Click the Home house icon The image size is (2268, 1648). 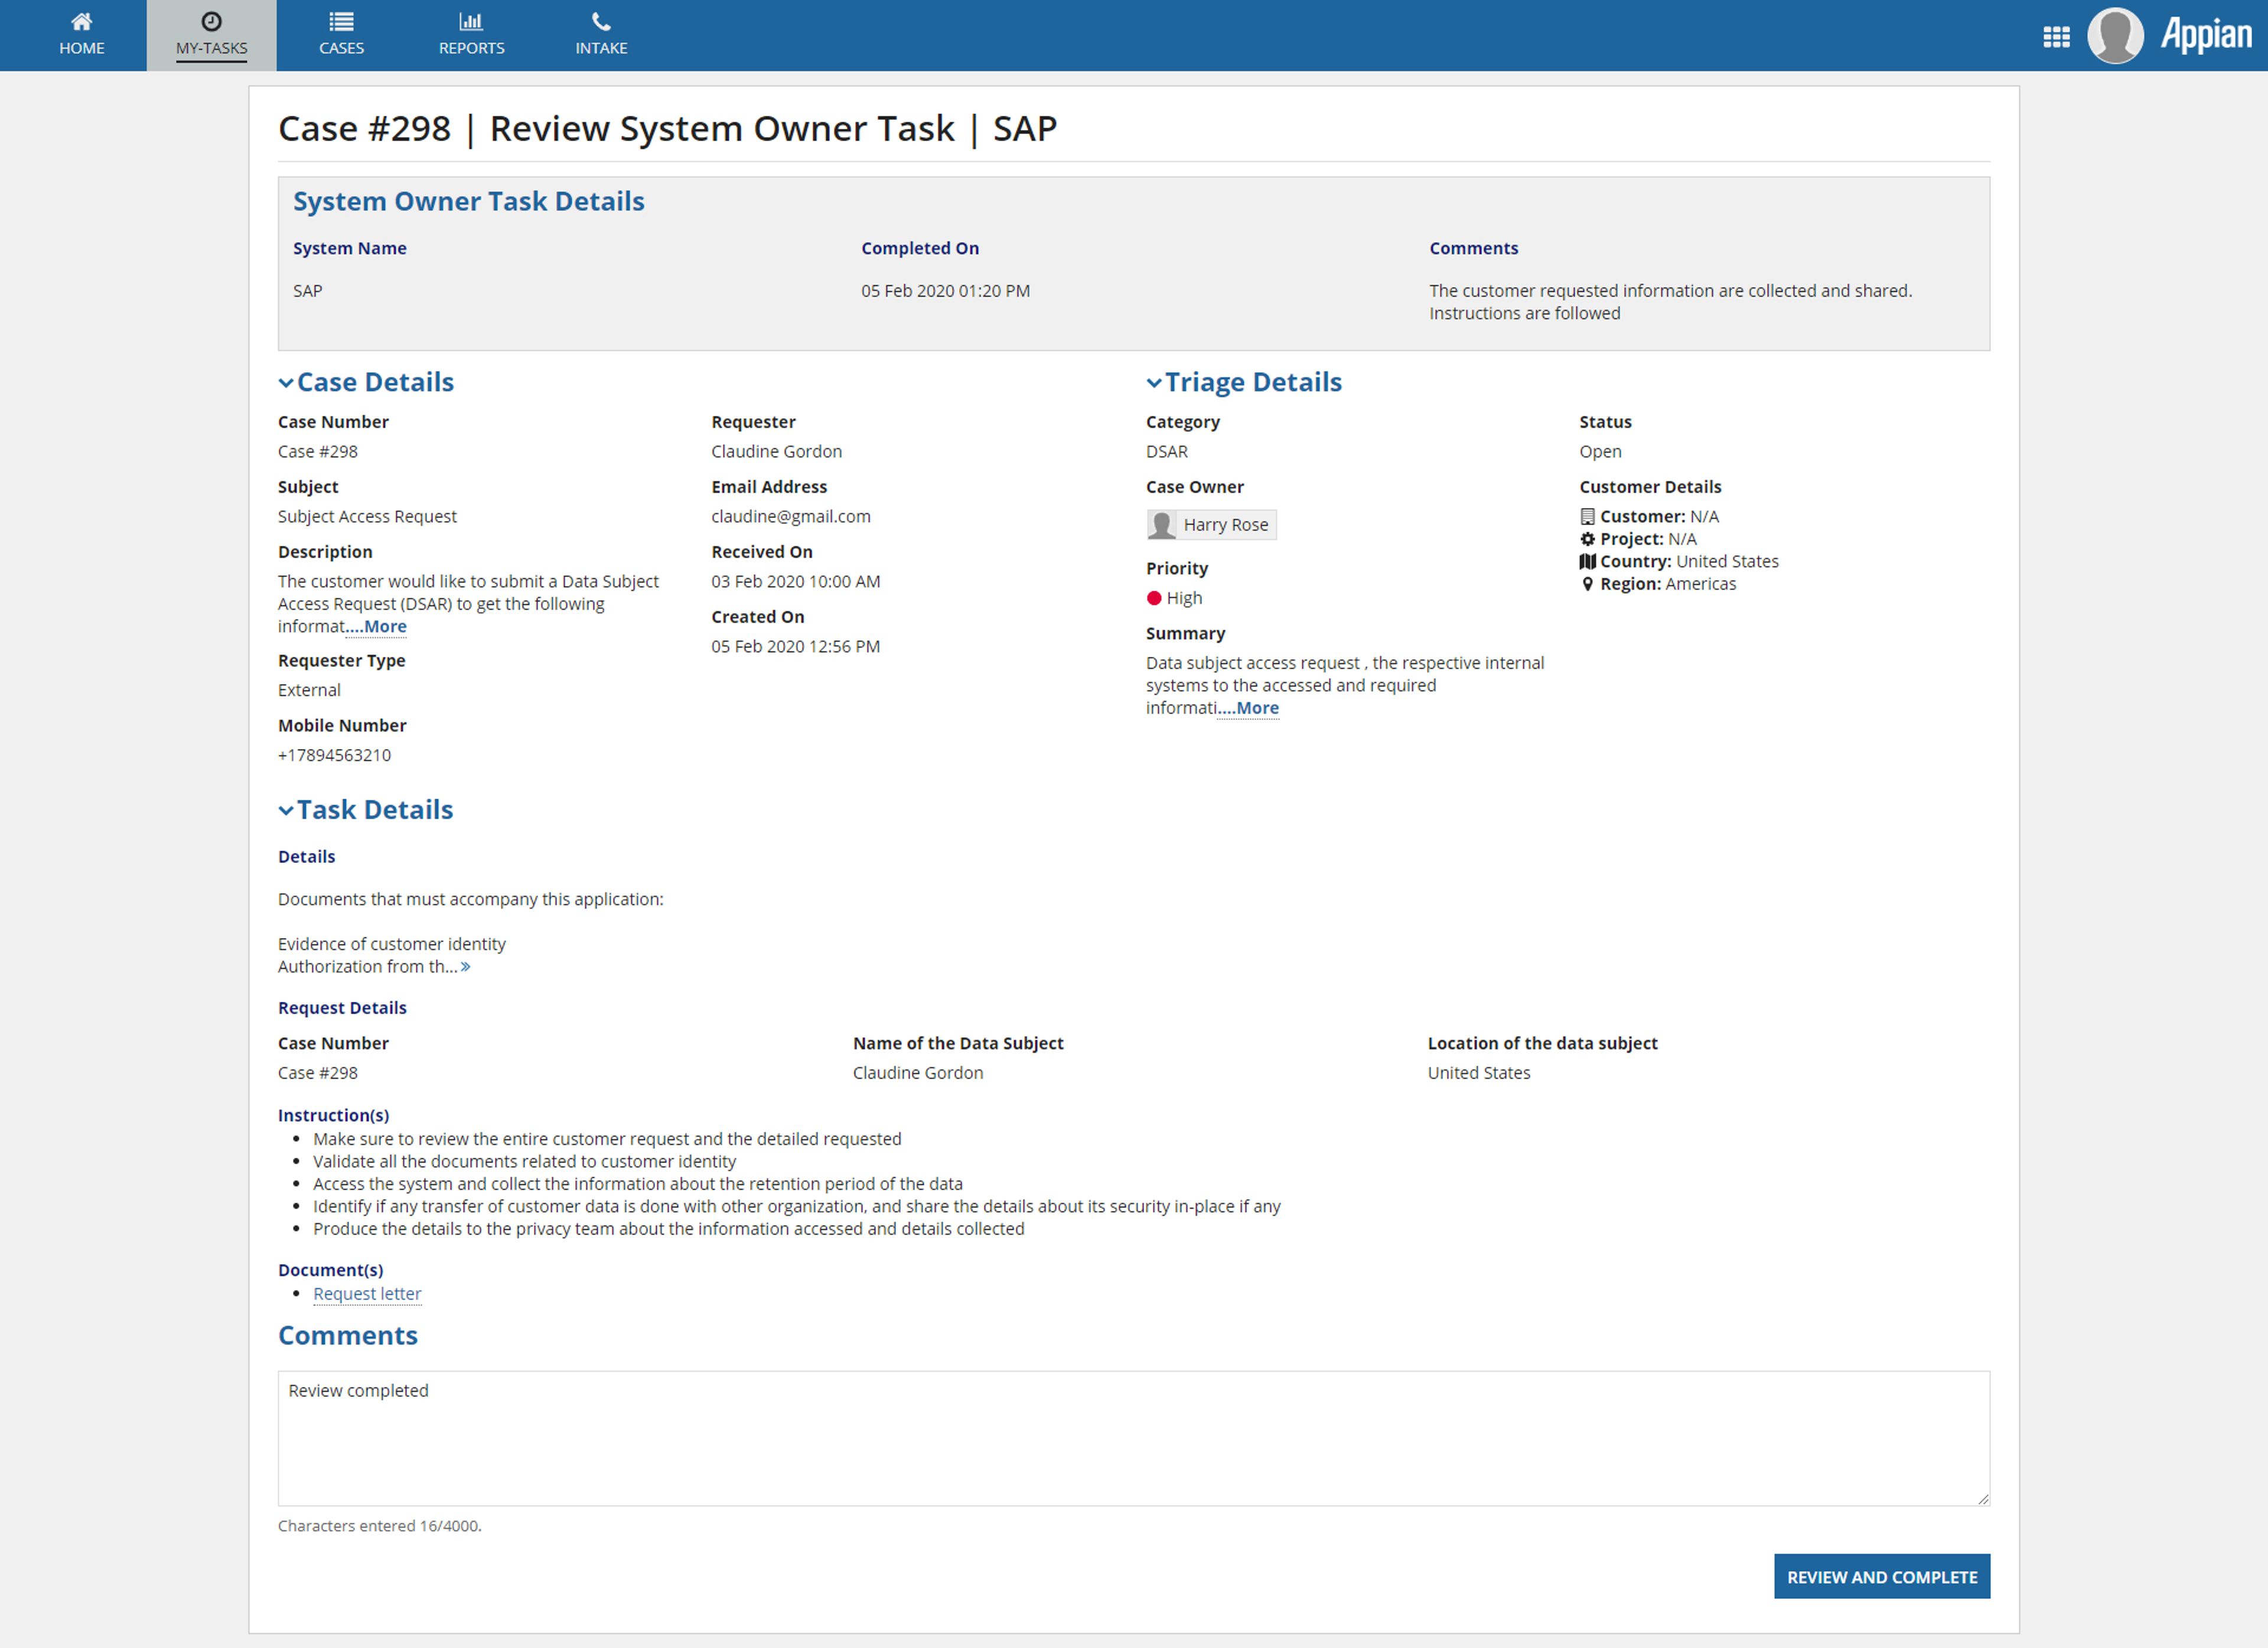(x=81, y=21)
